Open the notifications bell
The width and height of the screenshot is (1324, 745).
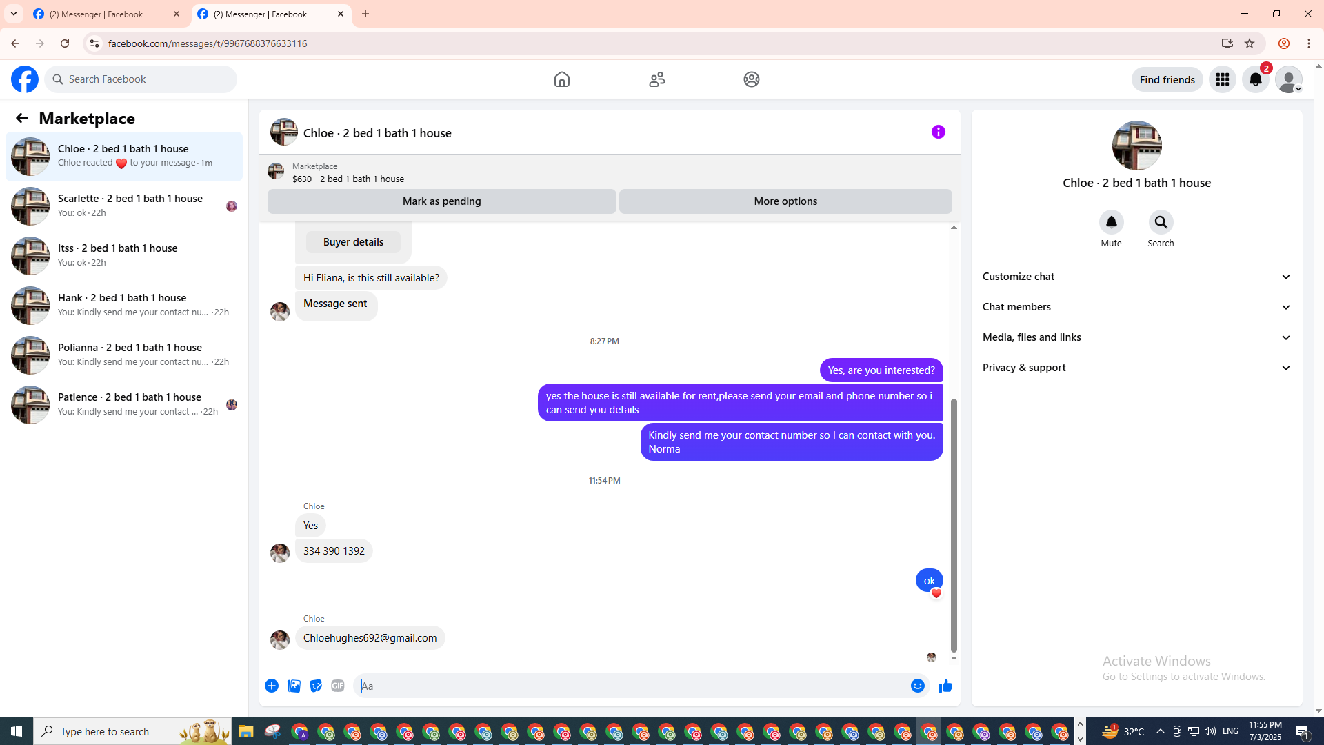(x=1255, y=79)
